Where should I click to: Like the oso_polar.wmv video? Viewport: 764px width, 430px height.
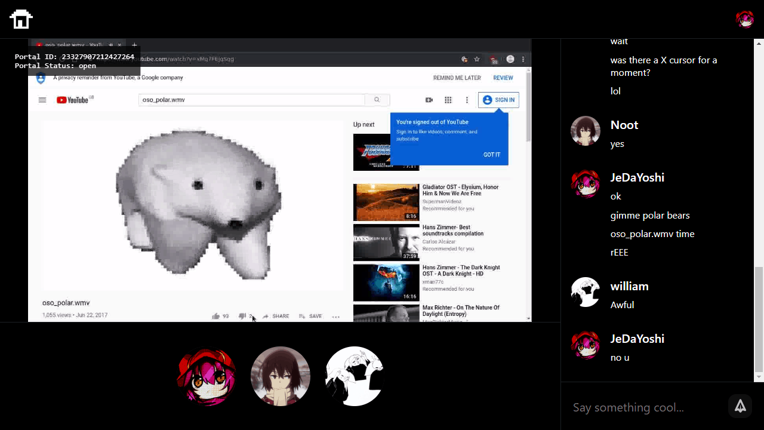215,316
